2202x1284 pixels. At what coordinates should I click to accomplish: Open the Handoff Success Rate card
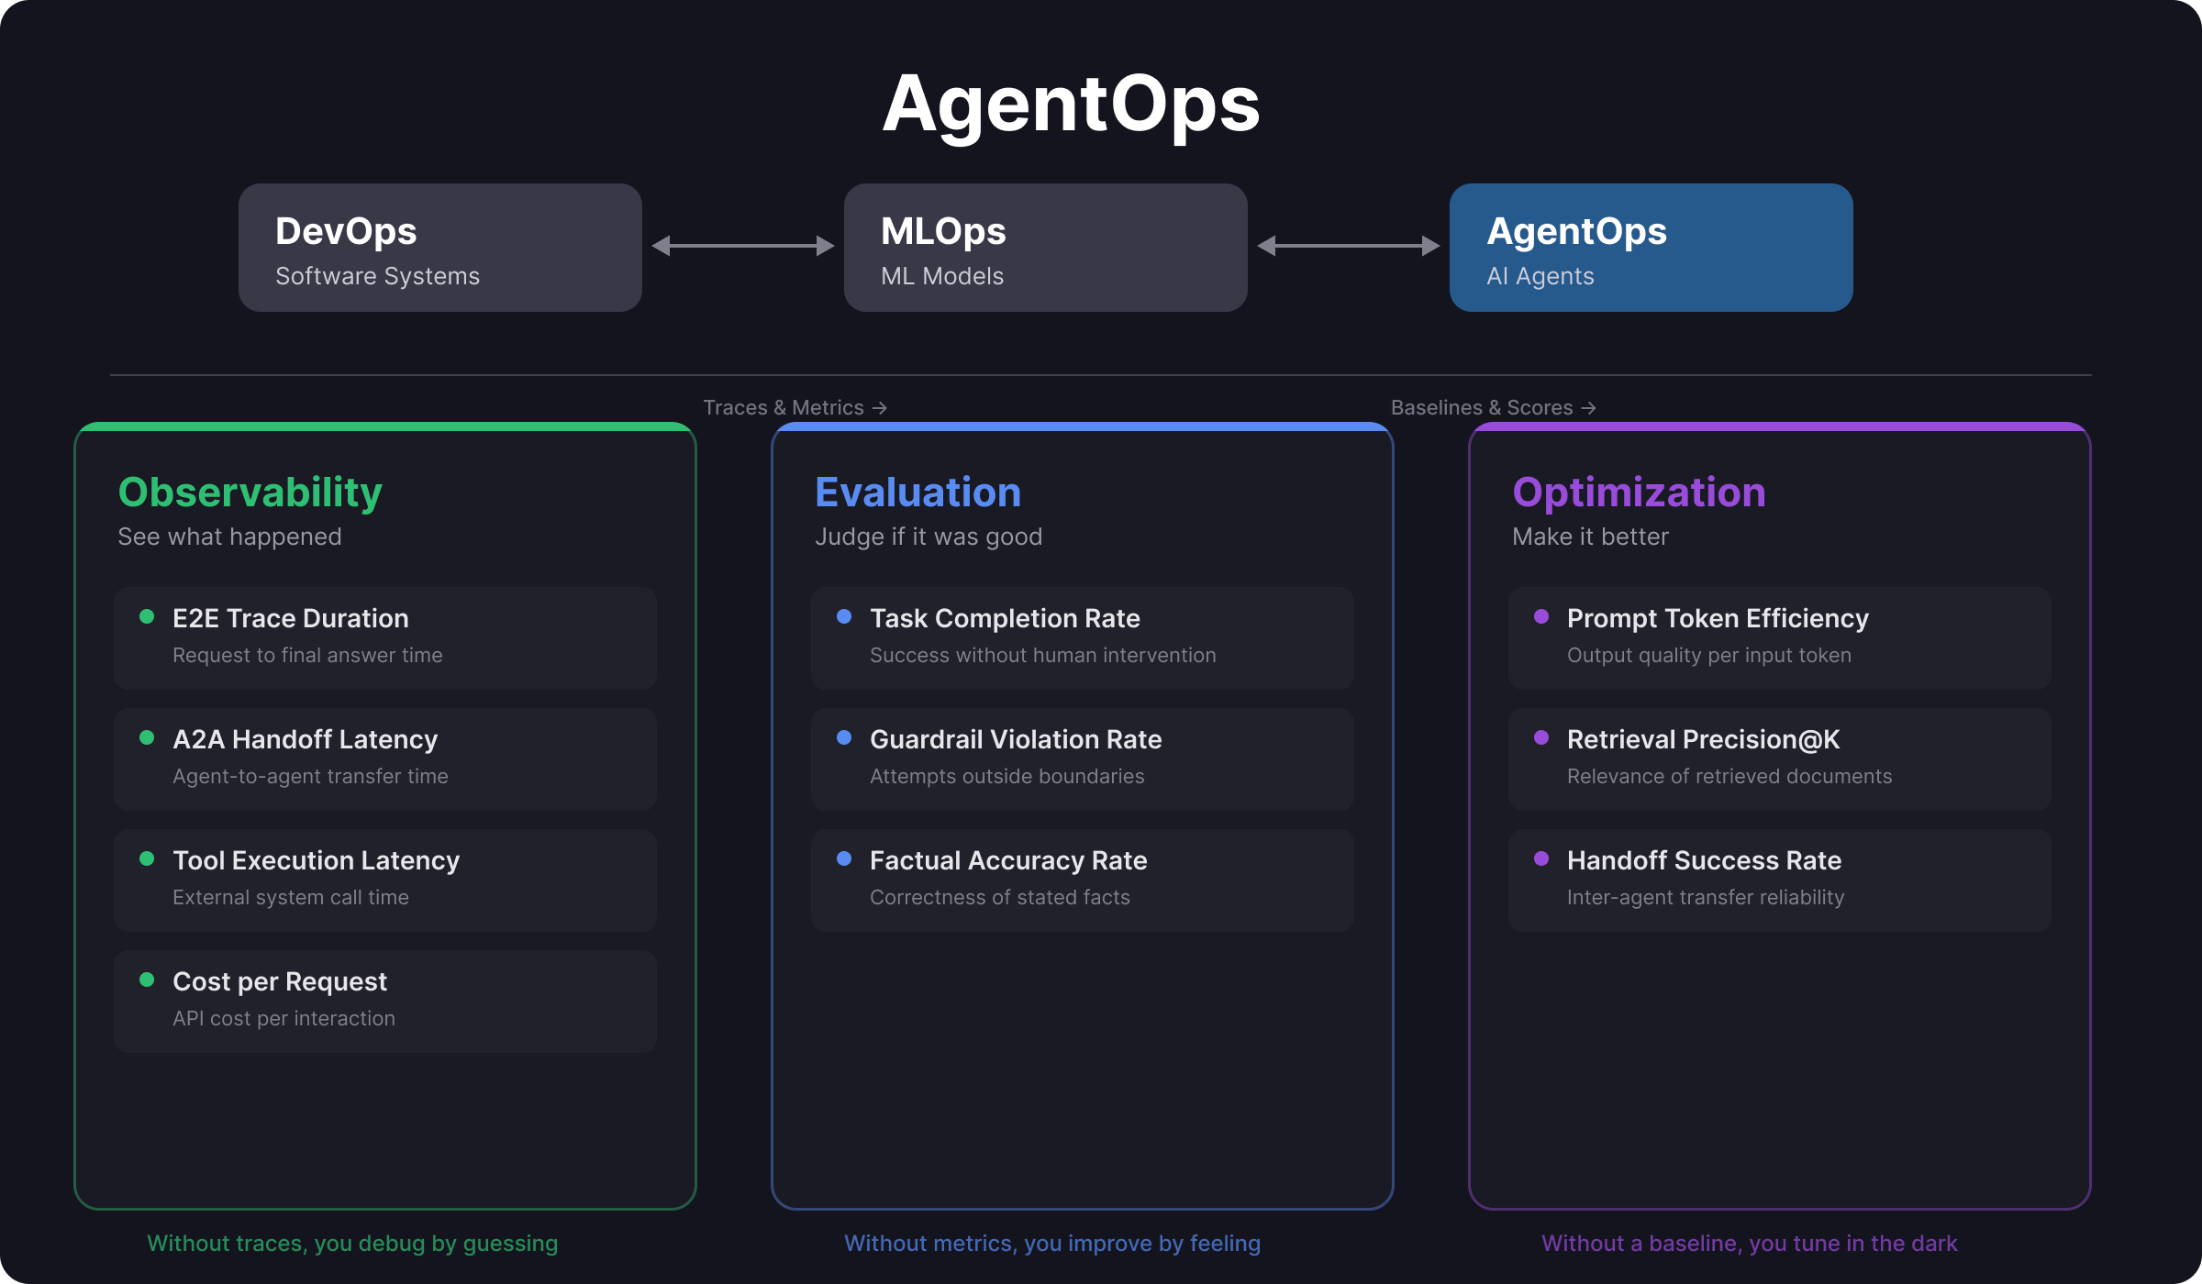pos(1780,880)
